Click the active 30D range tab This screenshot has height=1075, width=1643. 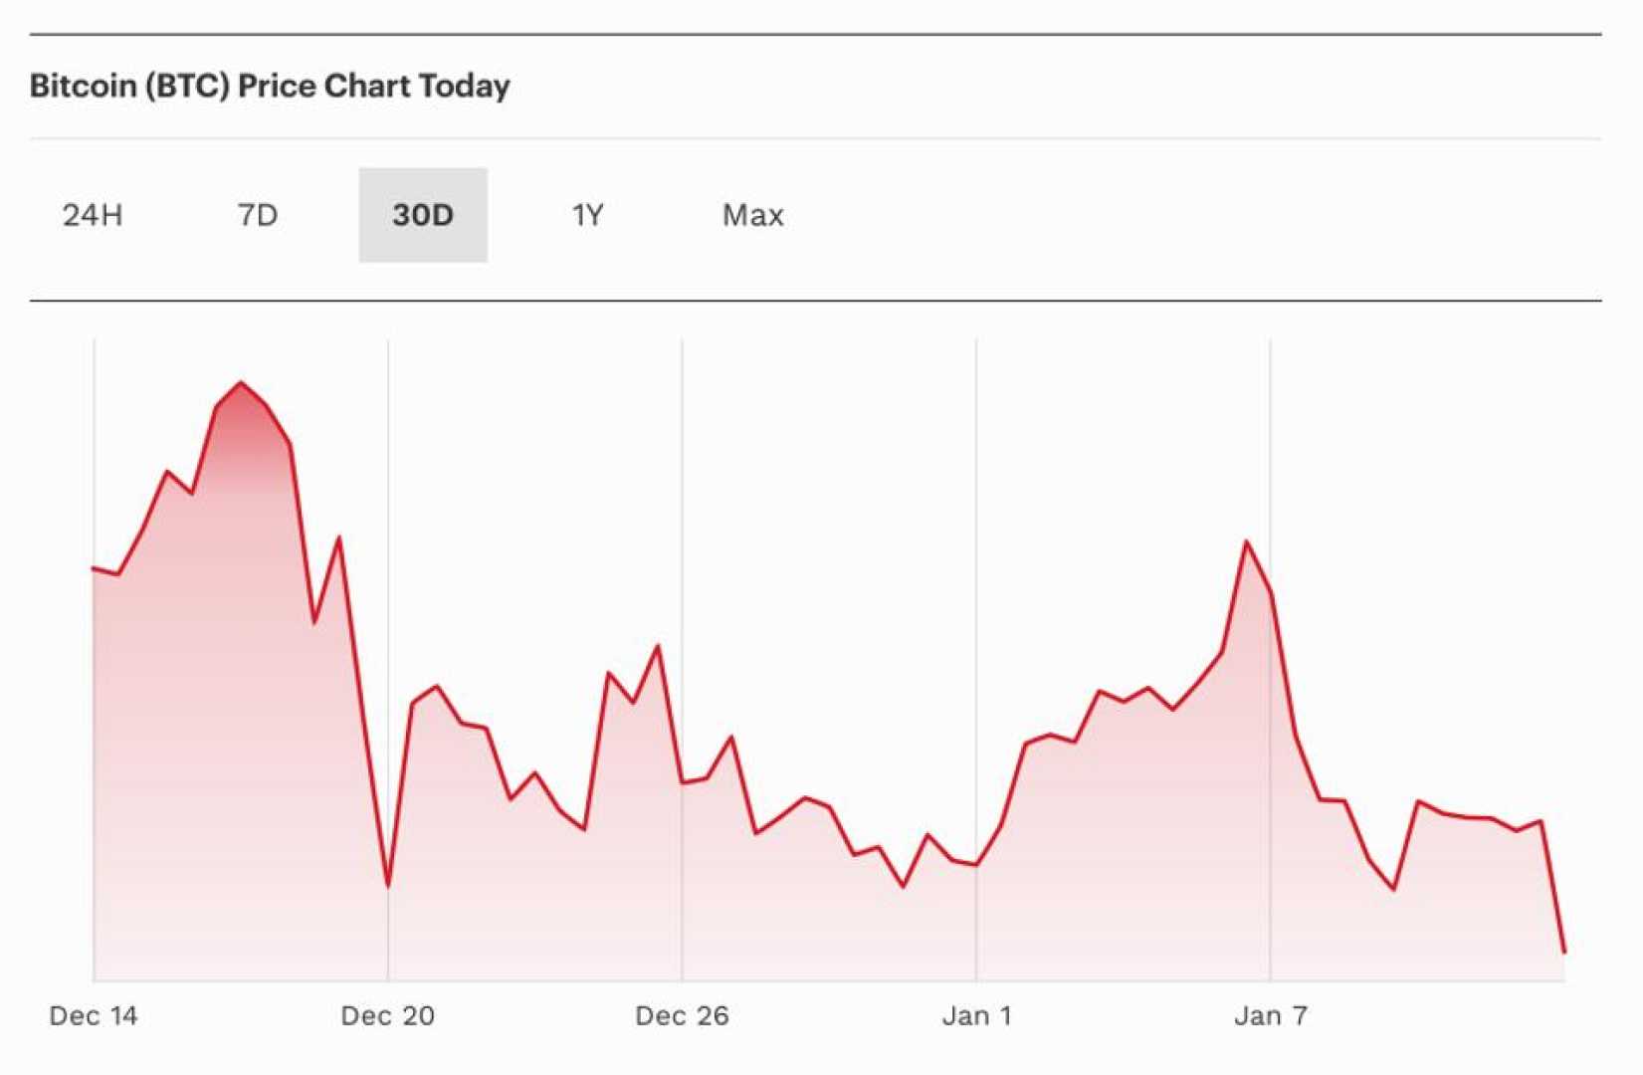tap(423, 215)
